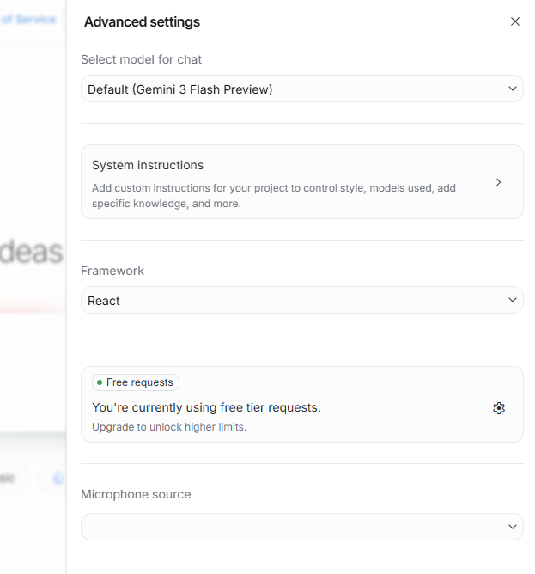
Task: Open the free tier gear settings icon
Action: (x=498, y=408)
